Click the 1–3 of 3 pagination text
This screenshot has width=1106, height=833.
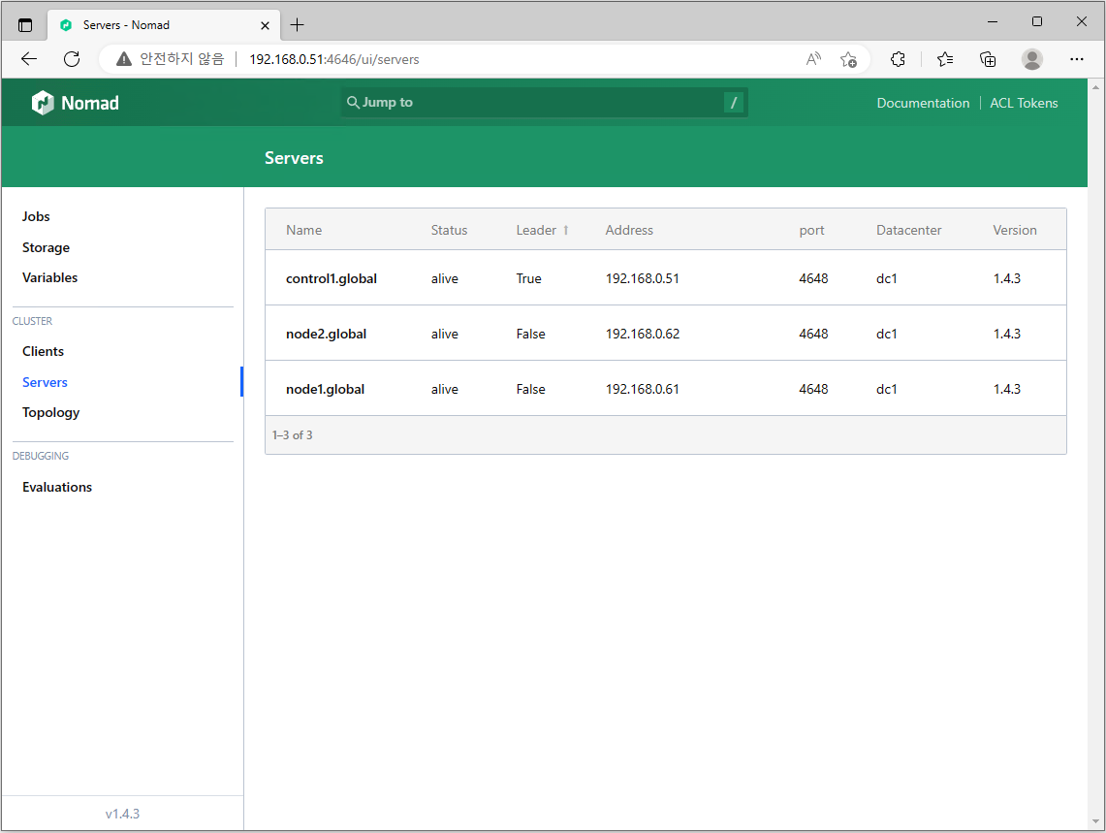(292, 435)
